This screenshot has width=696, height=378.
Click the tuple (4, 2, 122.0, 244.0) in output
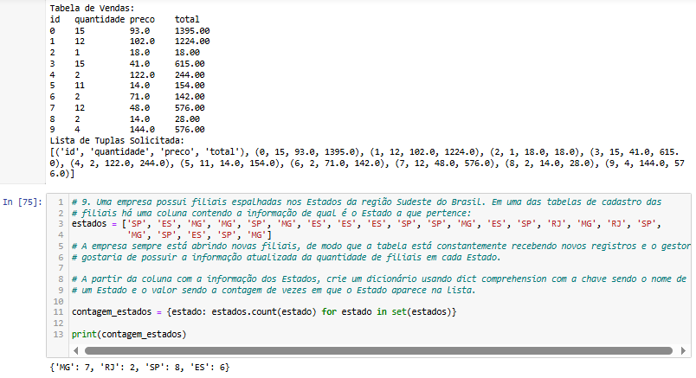pyautogui.click(x=122, y=163)
